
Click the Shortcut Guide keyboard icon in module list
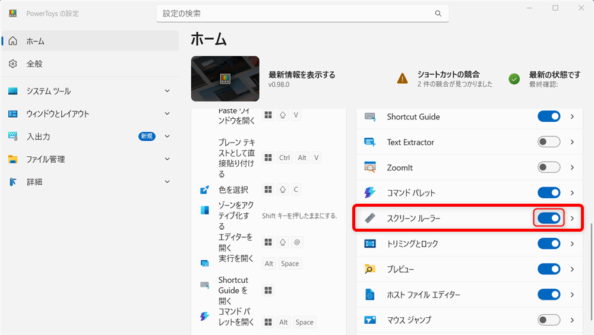369,117
